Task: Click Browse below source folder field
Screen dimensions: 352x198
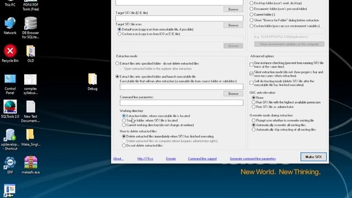Action: (233, 9)
